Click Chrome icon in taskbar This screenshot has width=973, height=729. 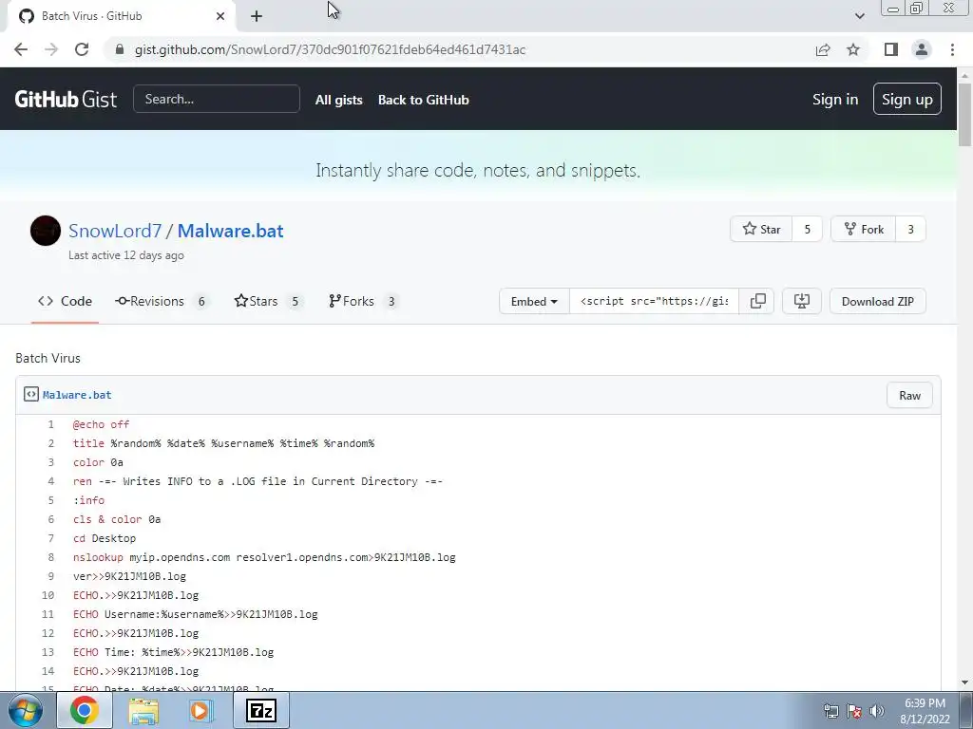pos(85,710)
